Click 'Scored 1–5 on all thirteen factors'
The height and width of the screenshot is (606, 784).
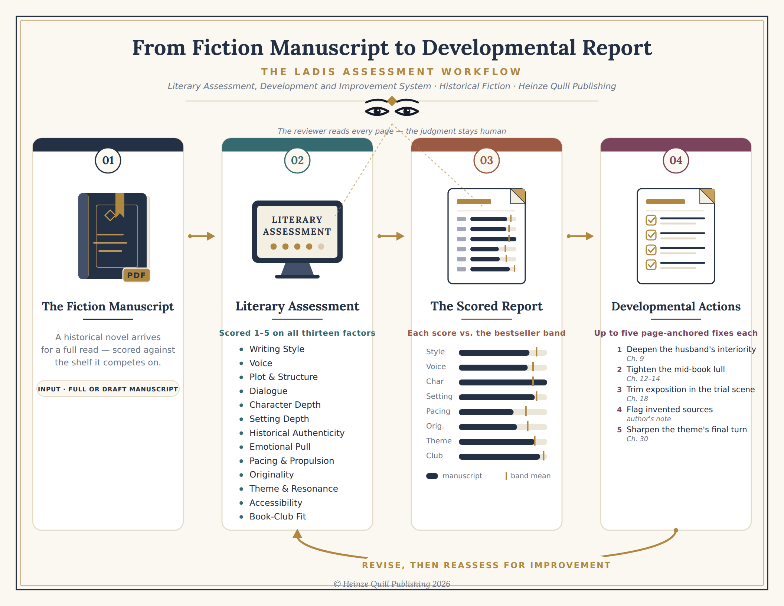297,333
